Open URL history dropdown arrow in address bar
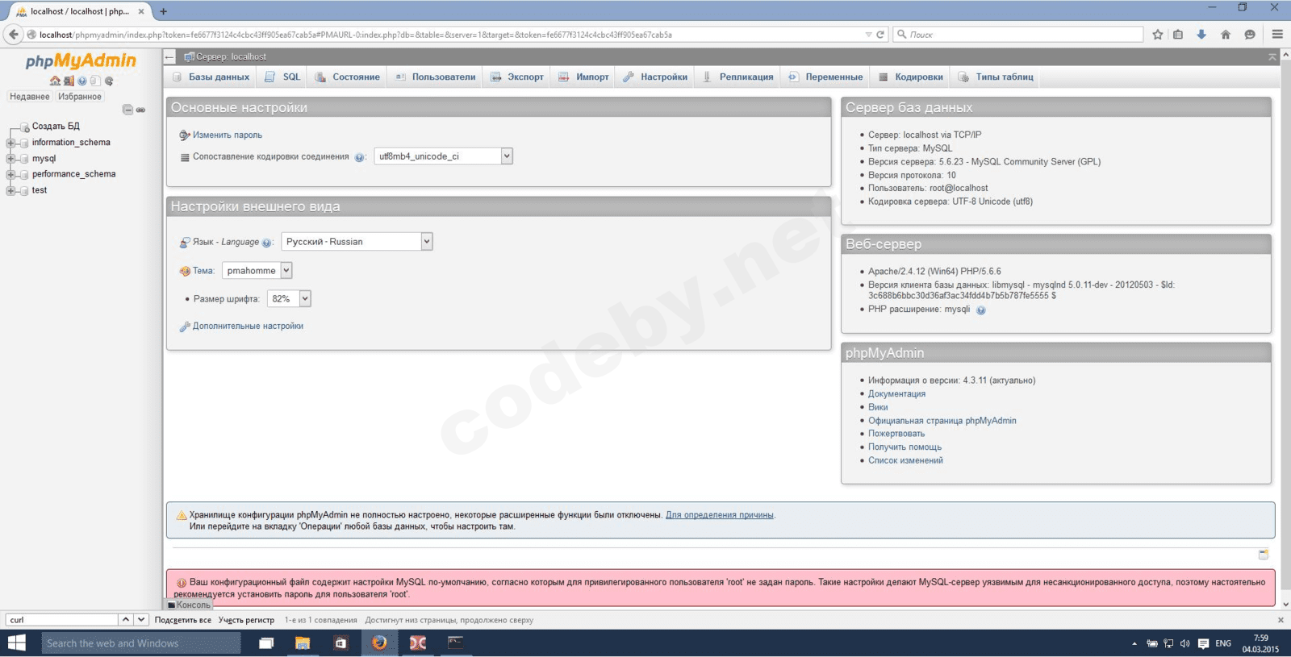This screenshot has width=1291, height=657. pos(868,35)
